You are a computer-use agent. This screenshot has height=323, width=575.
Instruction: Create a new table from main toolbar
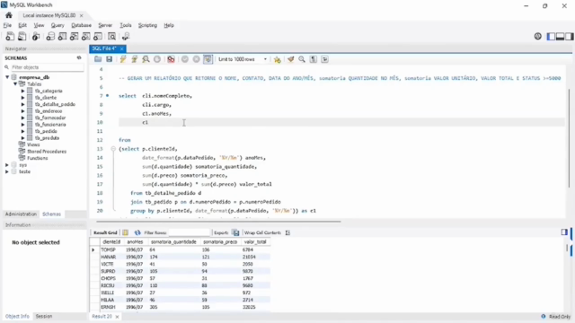(x=62, y=36)
